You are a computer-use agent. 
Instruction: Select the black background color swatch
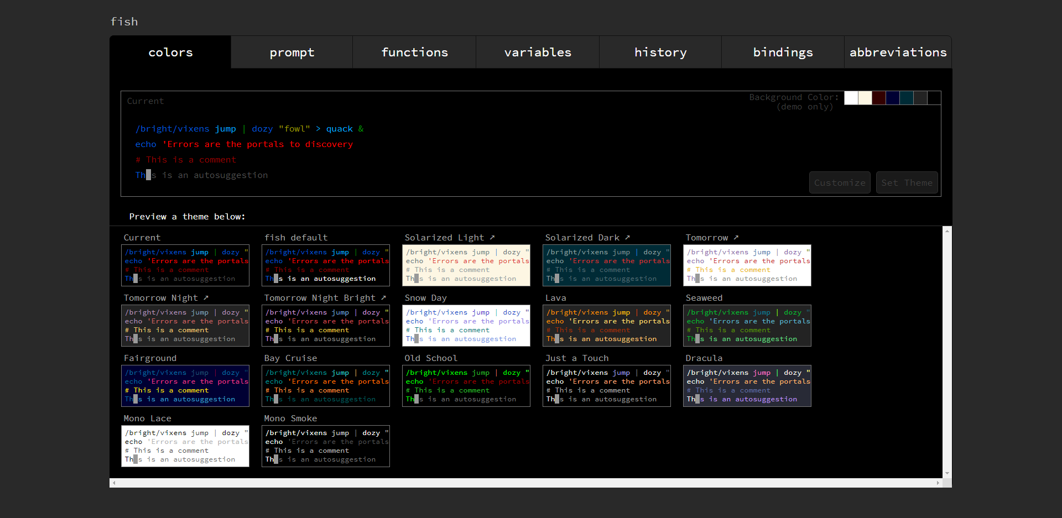(x=934, y=98)
